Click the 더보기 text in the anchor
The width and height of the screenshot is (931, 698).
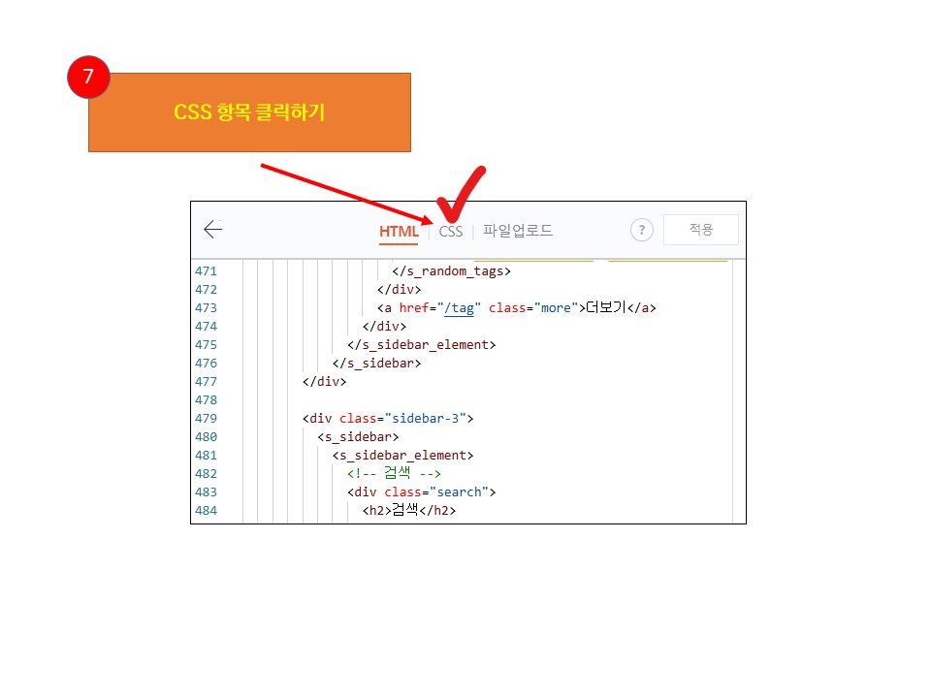coord(606,307)
